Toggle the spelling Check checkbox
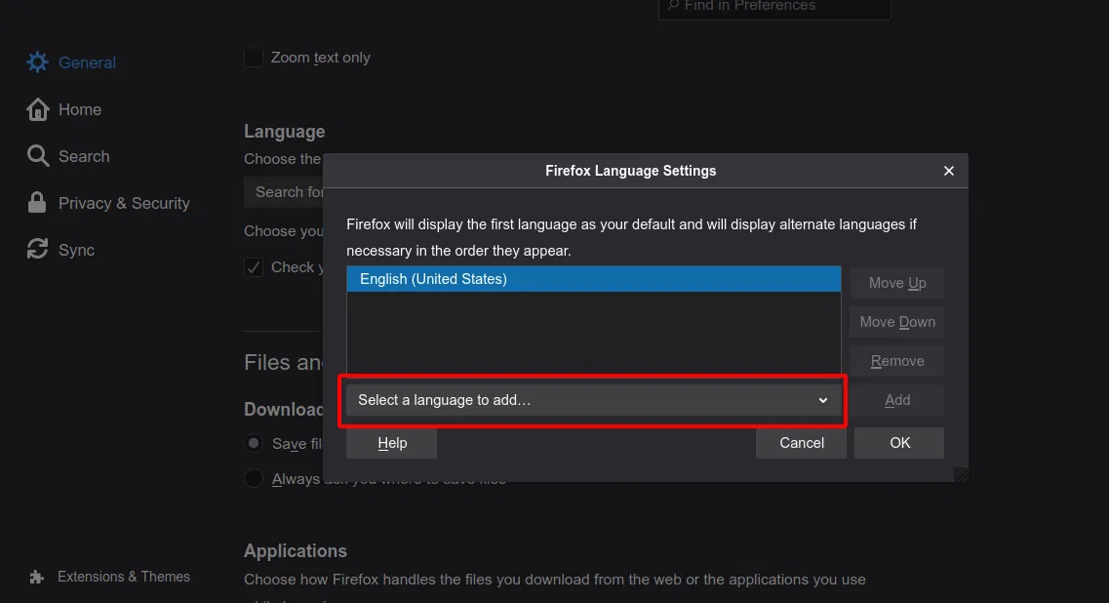Screen dimensions: 1109x603 pos(254,267)
